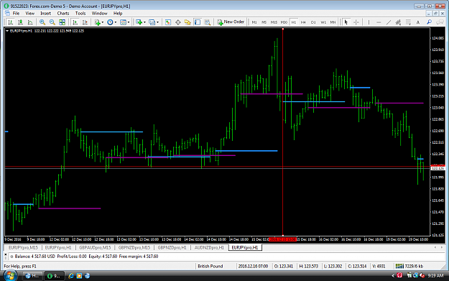Open the Indicators list icon
Screen dimensions: 449x281
tap(98, 22)
